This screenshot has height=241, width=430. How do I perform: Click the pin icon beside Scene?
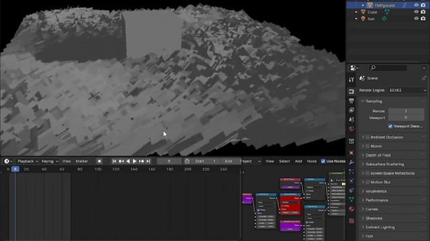click(x=424, y=78)
